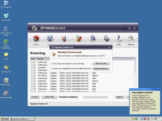
Task: Click Delete Spyware button
Action: pyautogui.click(x=101, y=68)
